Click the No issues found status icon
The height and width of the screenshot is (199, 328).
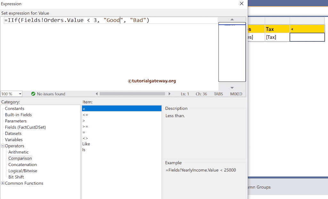pyautogui.click(x=33, y=94)
